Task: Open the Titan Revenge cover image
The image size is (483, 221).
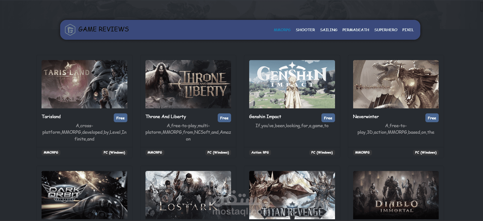Action: coord(292,195)
